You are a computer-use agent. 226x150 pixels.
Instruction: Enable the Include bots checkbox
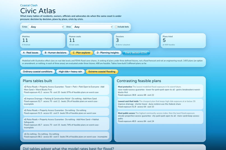point(116,27)
